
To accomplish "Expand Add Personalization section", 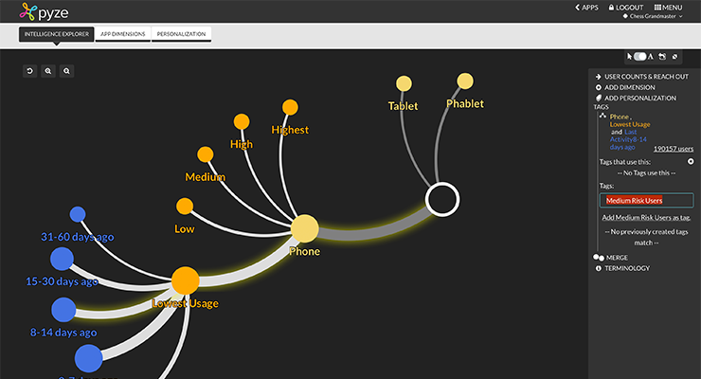I will pyautogui.click(x=636, y=98).
